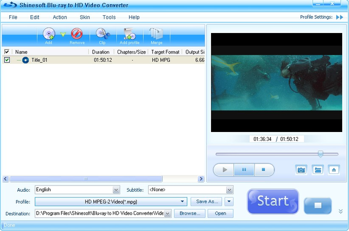Click the preview seek slider handle
Viewport: 349px width, 231px height.
pos(321,153)
